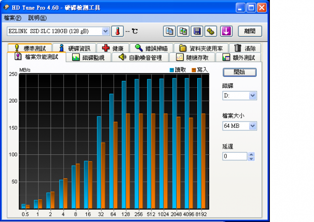
Task: Close the HD Tune Pro window
Action: tap(262, 8)
